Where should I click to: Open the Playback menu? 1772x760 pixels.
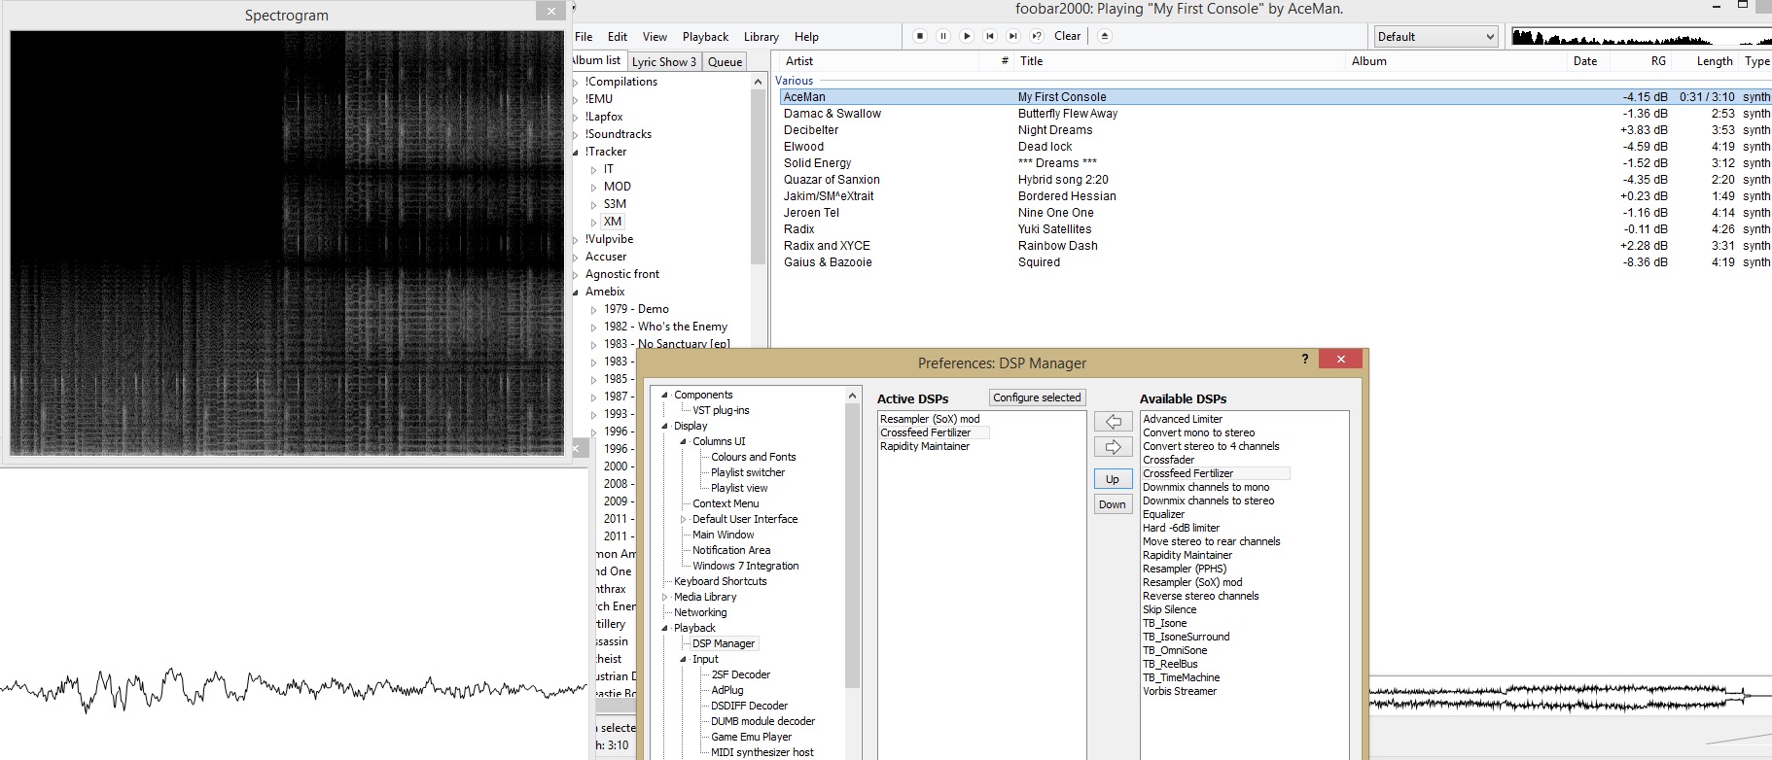(x=705, y=37)
